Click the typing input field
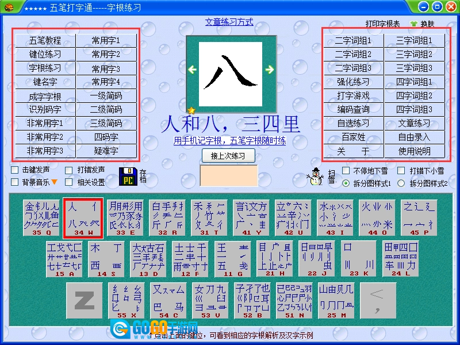The width and height of the screenshot is (460, 345). coord(229,175)
